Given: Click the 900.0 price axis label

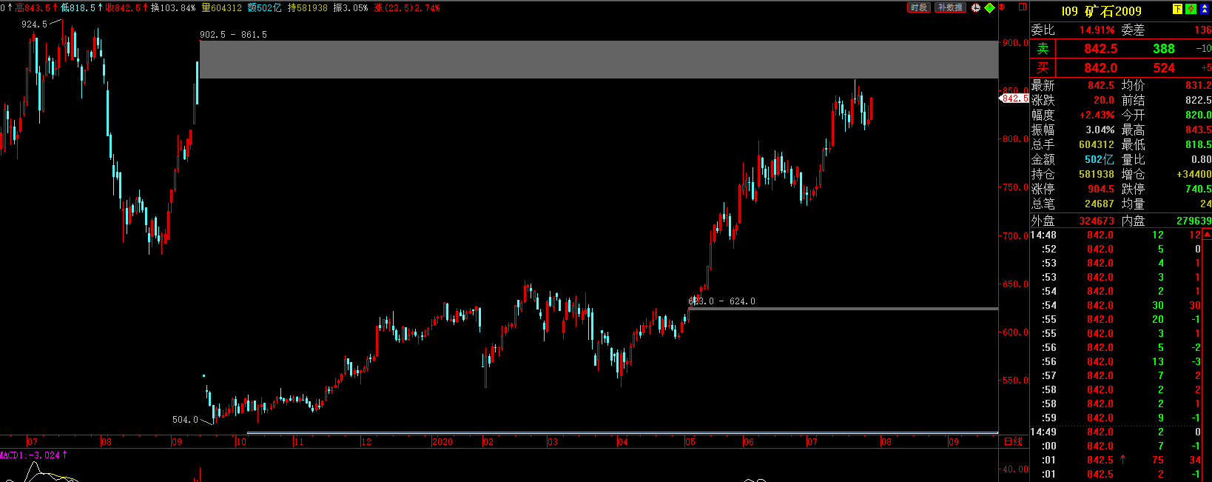Looking at the screenshot, I should [1015, 43].
